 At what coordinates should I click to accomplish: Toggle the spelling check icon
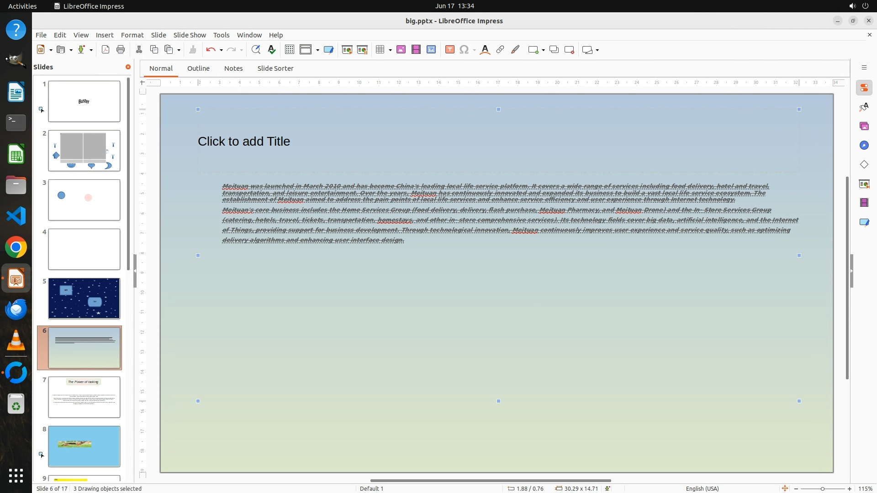[272, 50]
